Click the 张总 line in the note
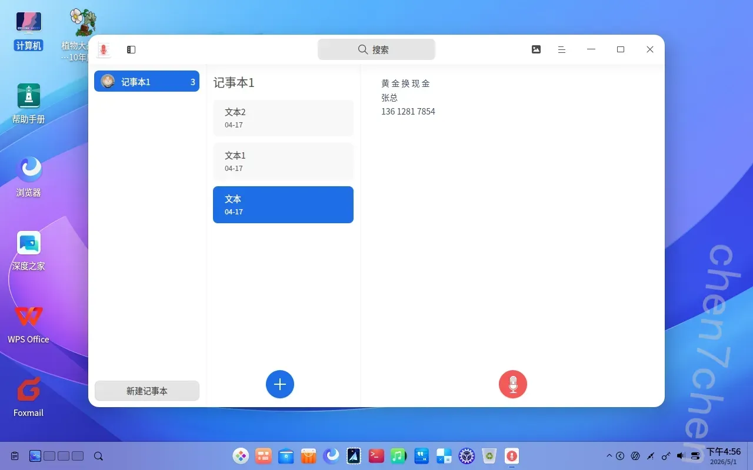The height and width of the screenshot is (470, 753). coord(389,98)
